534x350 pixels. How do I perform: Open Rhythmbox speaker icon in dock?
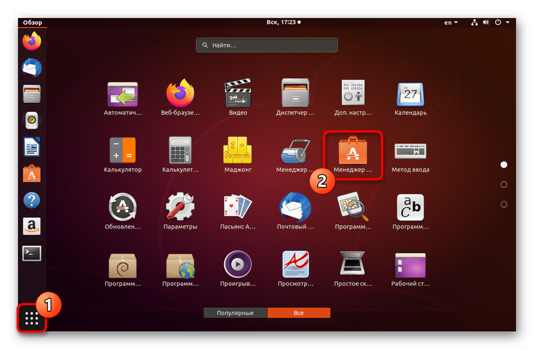tap(31, 120)
